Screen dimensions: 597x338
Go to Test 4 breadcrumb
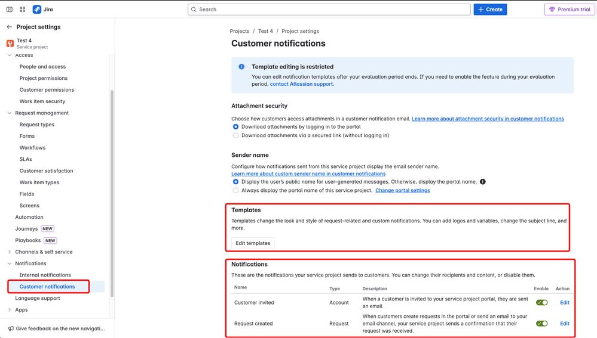point(265,31)
